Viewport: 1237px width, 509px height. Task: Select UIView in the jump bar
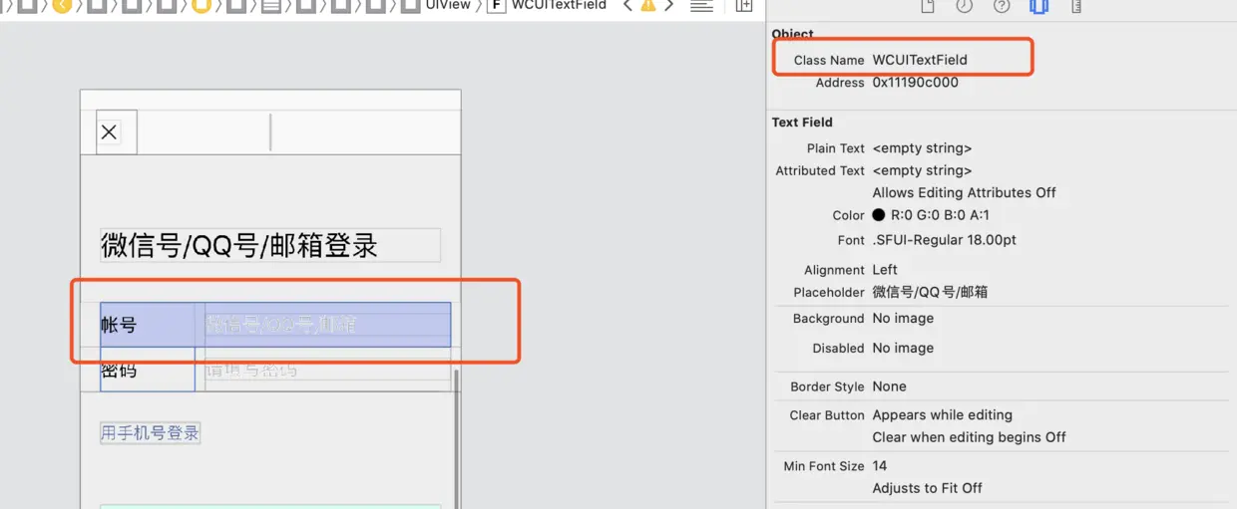(448, 5)
